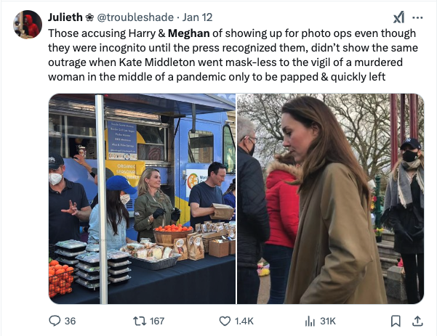Open the view analytics bar chart icon
This screenshot has width=437, height=336.
[x=308, y=321]
